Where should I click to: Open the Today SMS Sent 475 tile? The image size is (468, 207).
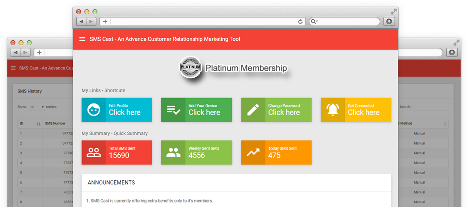276,152
